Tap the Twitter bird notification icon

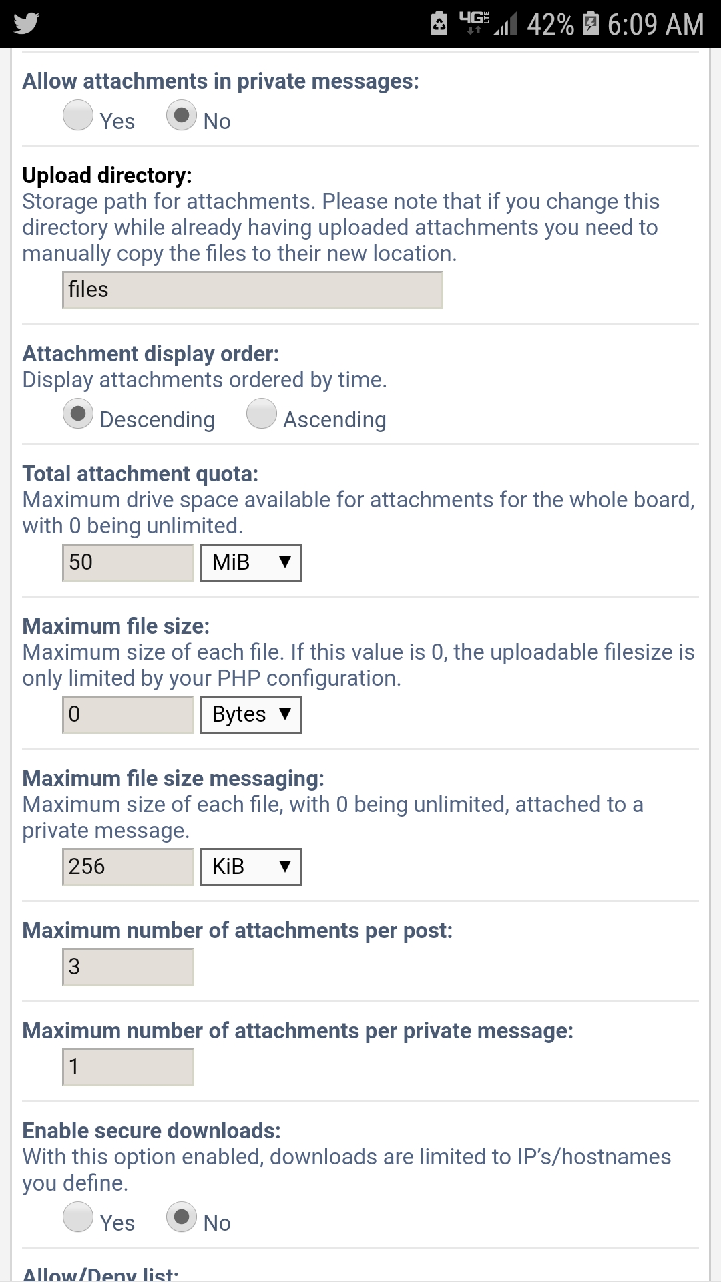click(x=26, y=23)
